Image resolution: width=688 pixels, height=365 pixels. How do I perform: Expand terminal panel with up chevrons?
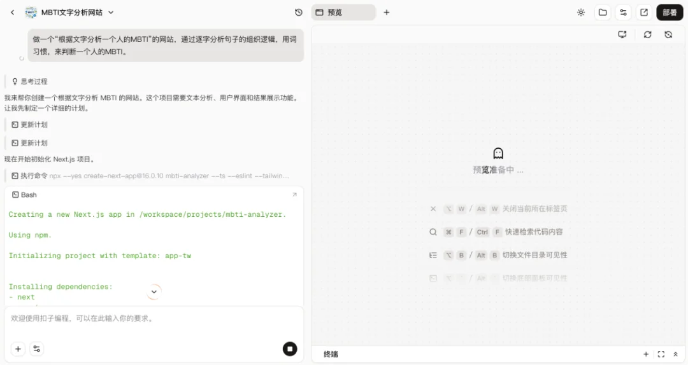[x=676, y=354]
